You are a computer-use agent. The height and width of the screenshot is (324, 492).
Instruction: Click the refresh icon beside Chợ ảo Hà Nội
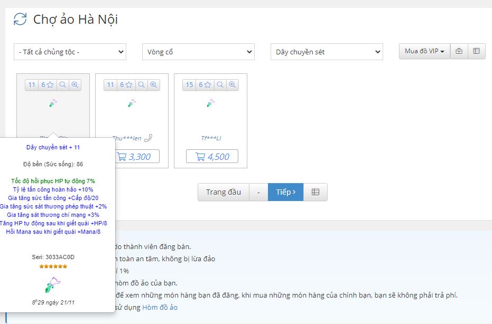(20, 20)
